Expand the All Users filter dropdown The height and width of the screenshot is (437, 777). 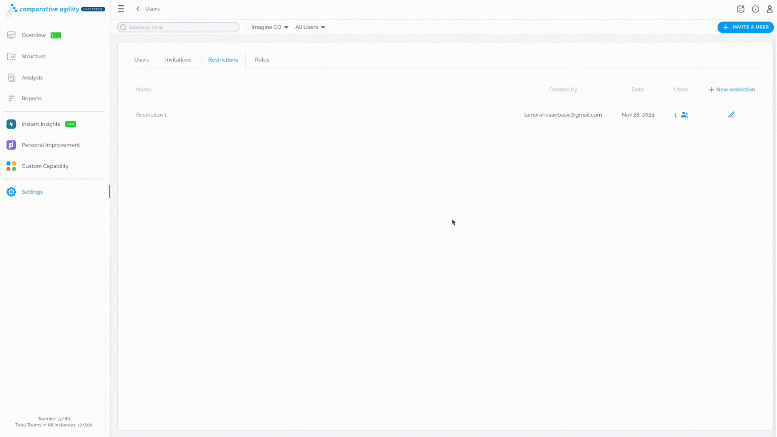(310, 27)
